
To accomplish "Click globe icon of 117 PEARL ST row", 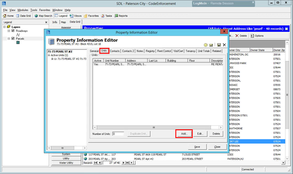I will point(85,154).
